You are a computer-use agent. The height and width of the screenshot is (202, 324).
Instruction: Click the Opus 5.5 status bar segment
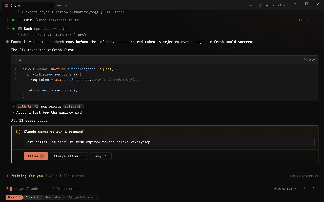coord(14,197)
